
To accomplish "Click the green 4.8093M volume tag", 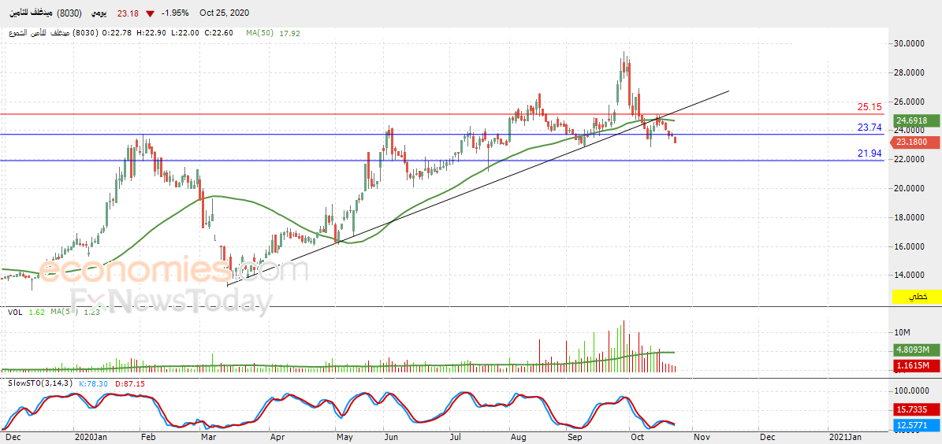I will 915,350.
